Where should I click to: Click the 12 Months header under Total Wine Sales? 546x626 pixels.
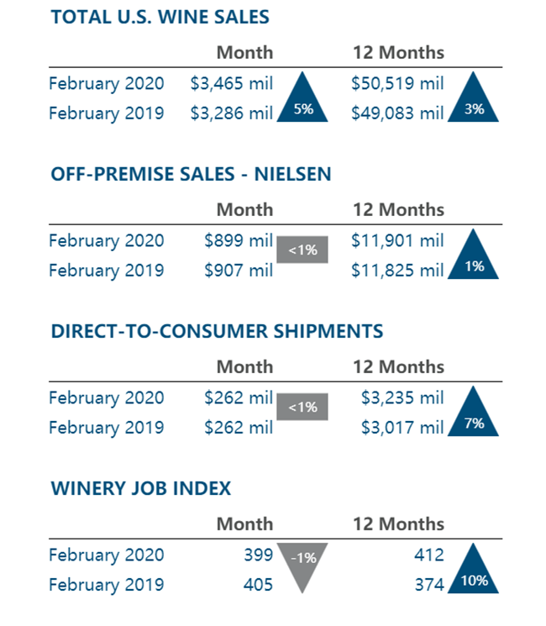[x=398, y=52]
